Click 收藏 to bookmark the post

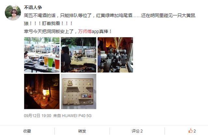(27, 131)
